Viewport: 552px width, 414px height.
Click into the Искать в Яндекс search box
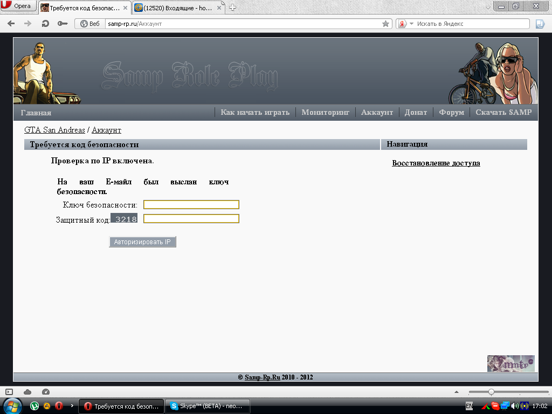472,24
